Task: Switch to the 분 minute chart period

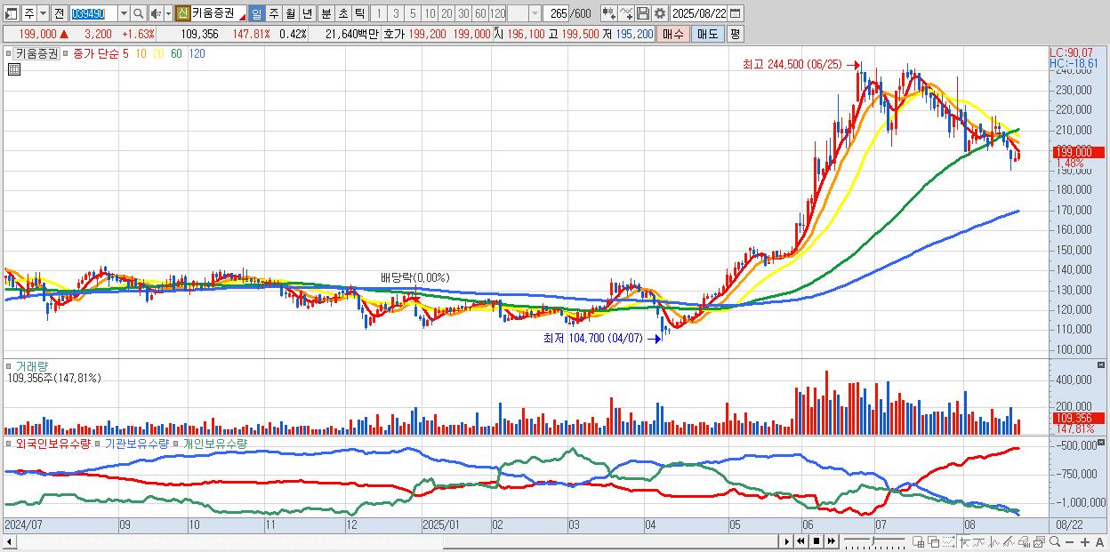Action: pos(326,13)
